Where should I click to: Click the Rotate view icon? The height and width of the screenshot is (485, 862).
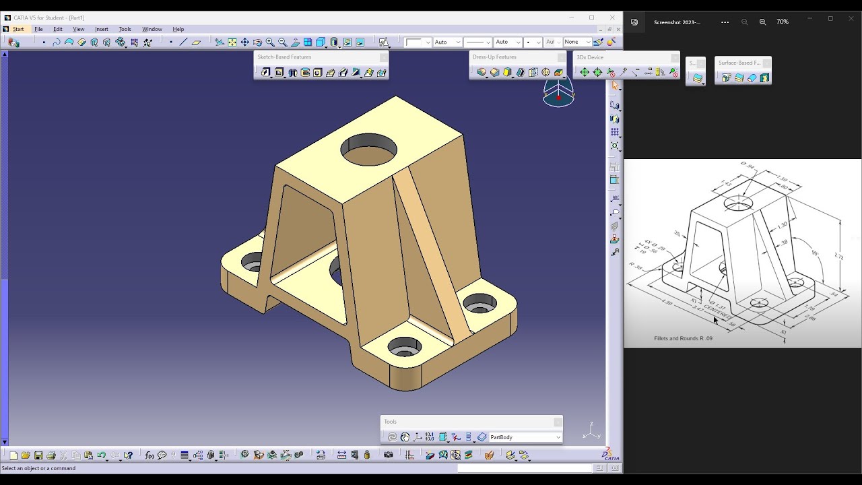coord(257,42)
